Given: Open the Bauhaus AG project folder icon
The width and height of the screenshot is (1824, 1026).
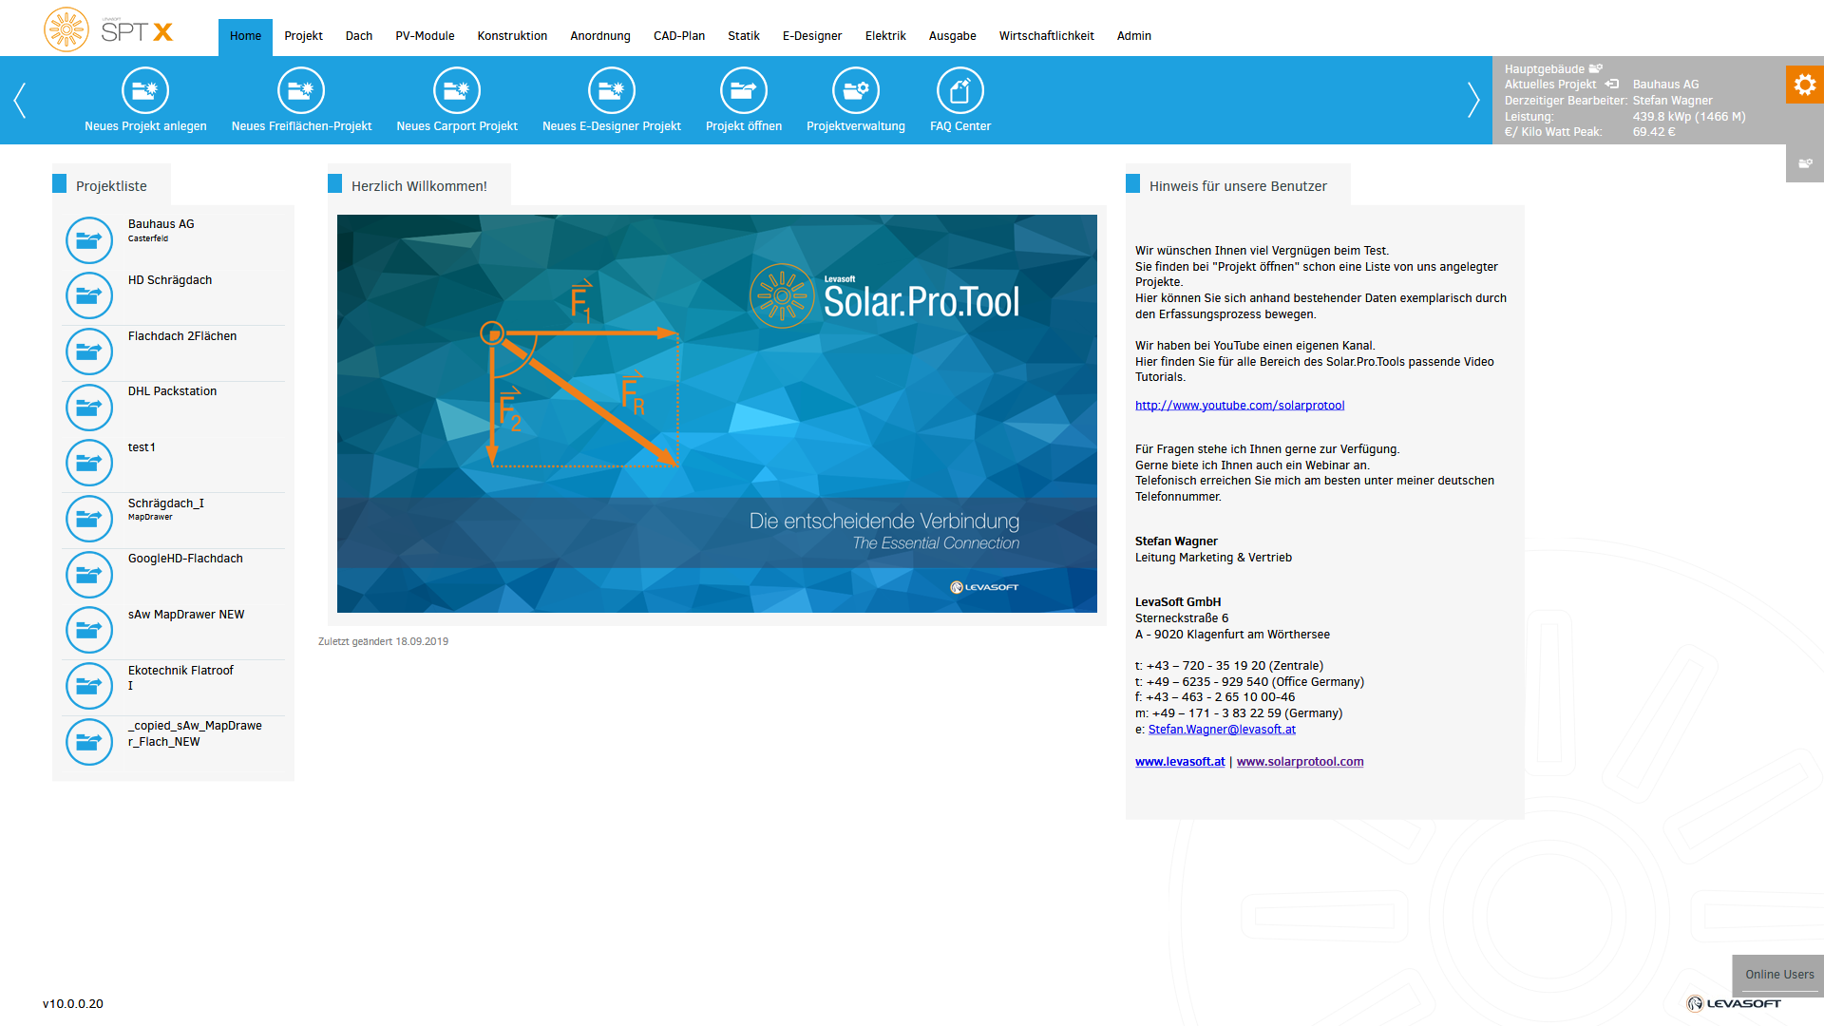Looking at the screenshot, I should [x=89, y=239].
